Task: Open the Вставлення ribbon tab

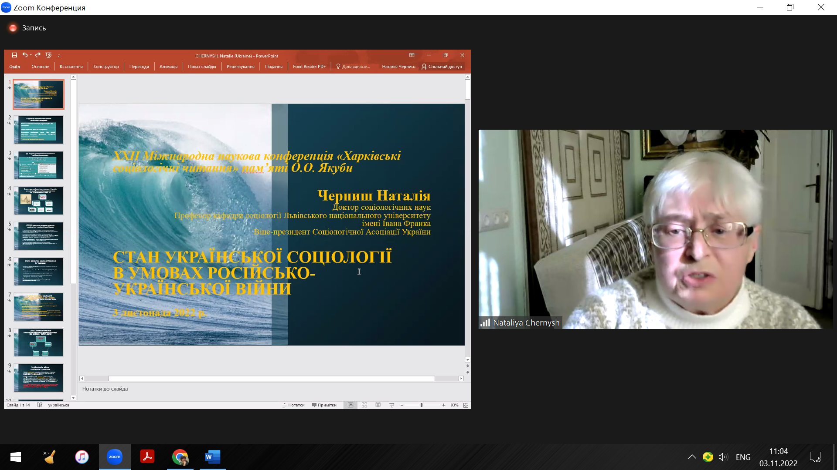Action: 71,67
